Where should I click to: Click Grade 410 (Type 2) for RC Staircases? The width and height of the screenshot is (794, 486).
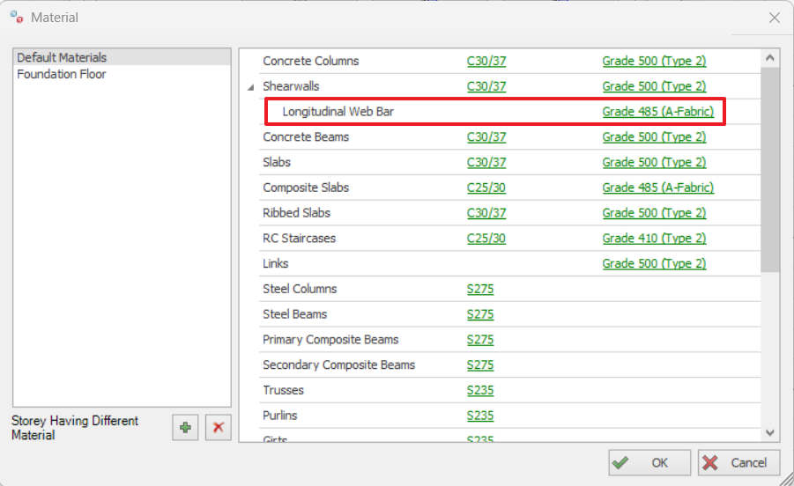[654, 239]
